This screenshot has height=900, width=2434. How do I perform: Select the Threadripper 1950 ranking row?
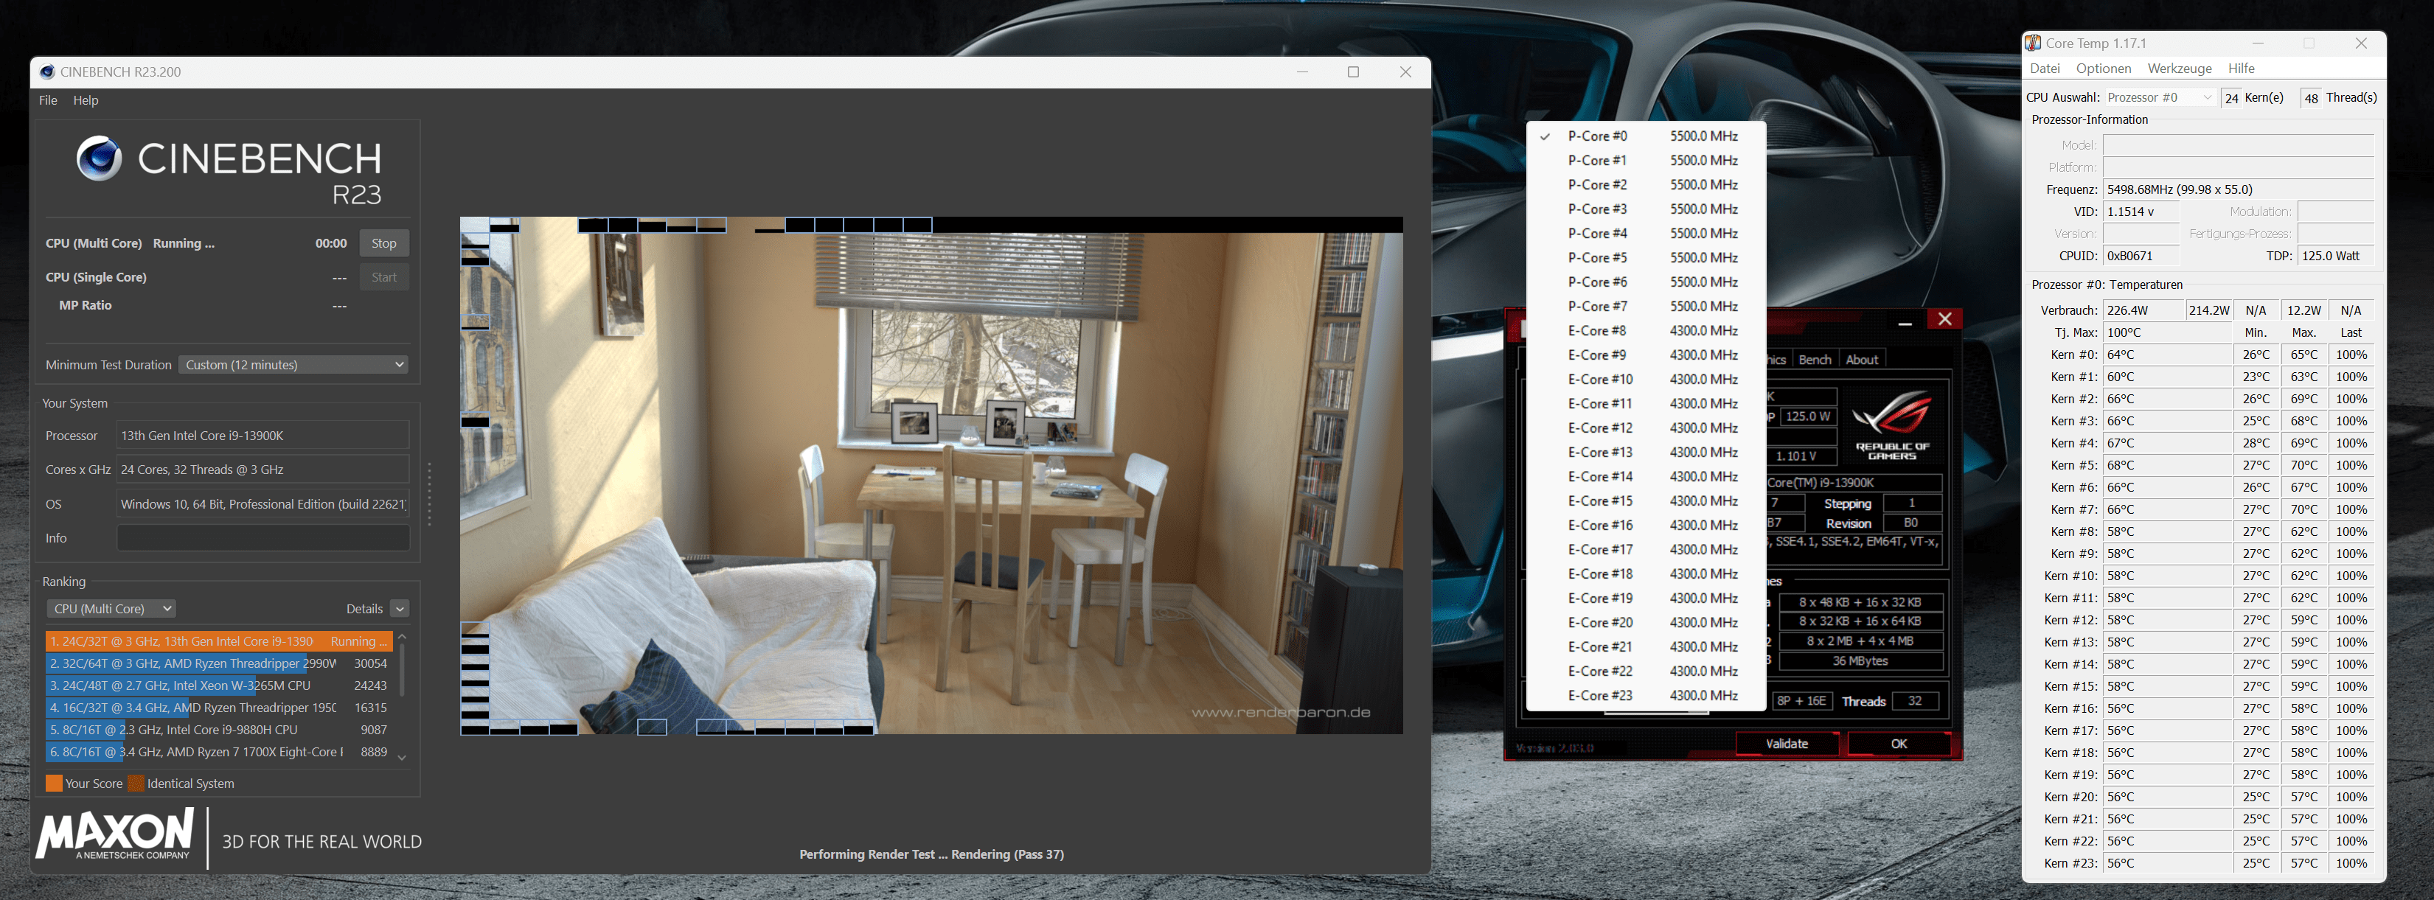(x=218, y=708)
